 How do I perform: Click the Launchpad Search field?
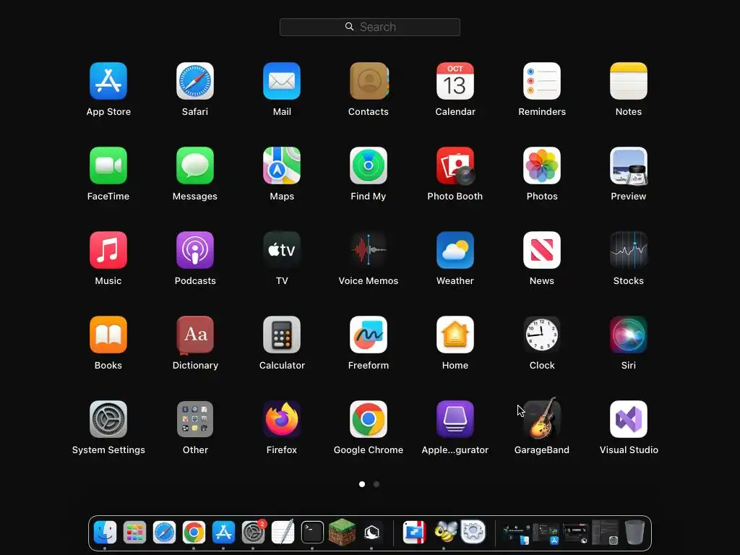coord(369,27)
